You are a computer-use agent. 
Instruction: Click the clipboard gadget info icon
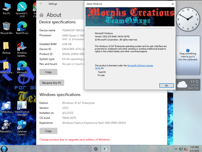pyautogui.click(x=188, y=51)
